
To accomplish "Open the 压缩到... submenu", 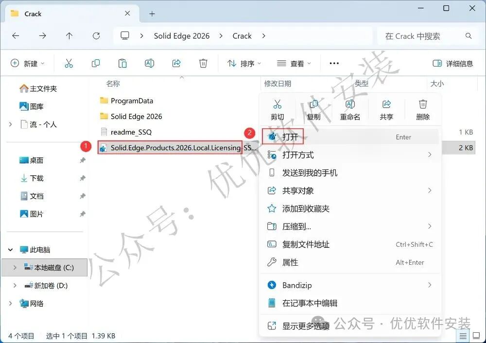I will 350,226.
